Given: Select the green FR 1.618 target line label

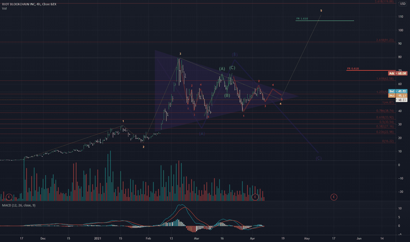Looking at the screenshot, I should pyautogui.click(x=302, y=19).
